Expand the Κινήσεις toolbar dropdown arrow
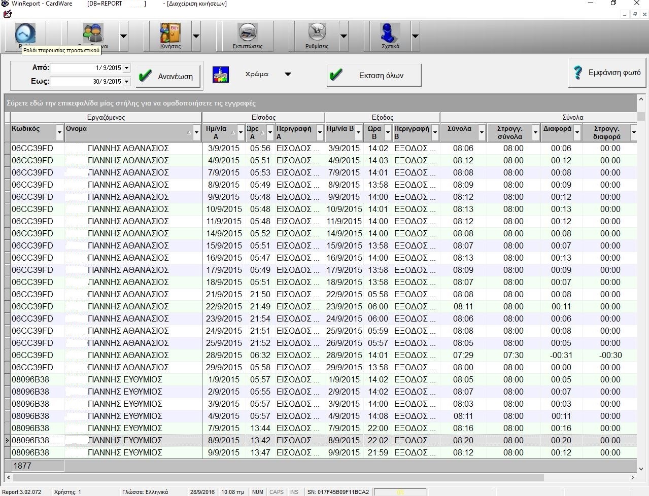 click(196, 37)
